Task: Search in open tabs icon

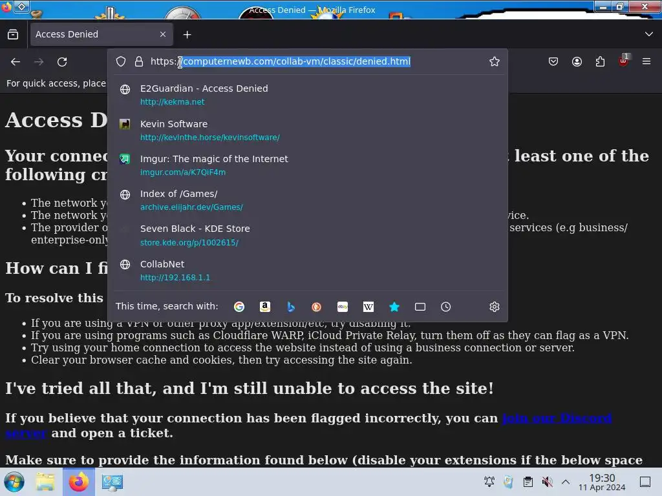Action: point(420,307)
